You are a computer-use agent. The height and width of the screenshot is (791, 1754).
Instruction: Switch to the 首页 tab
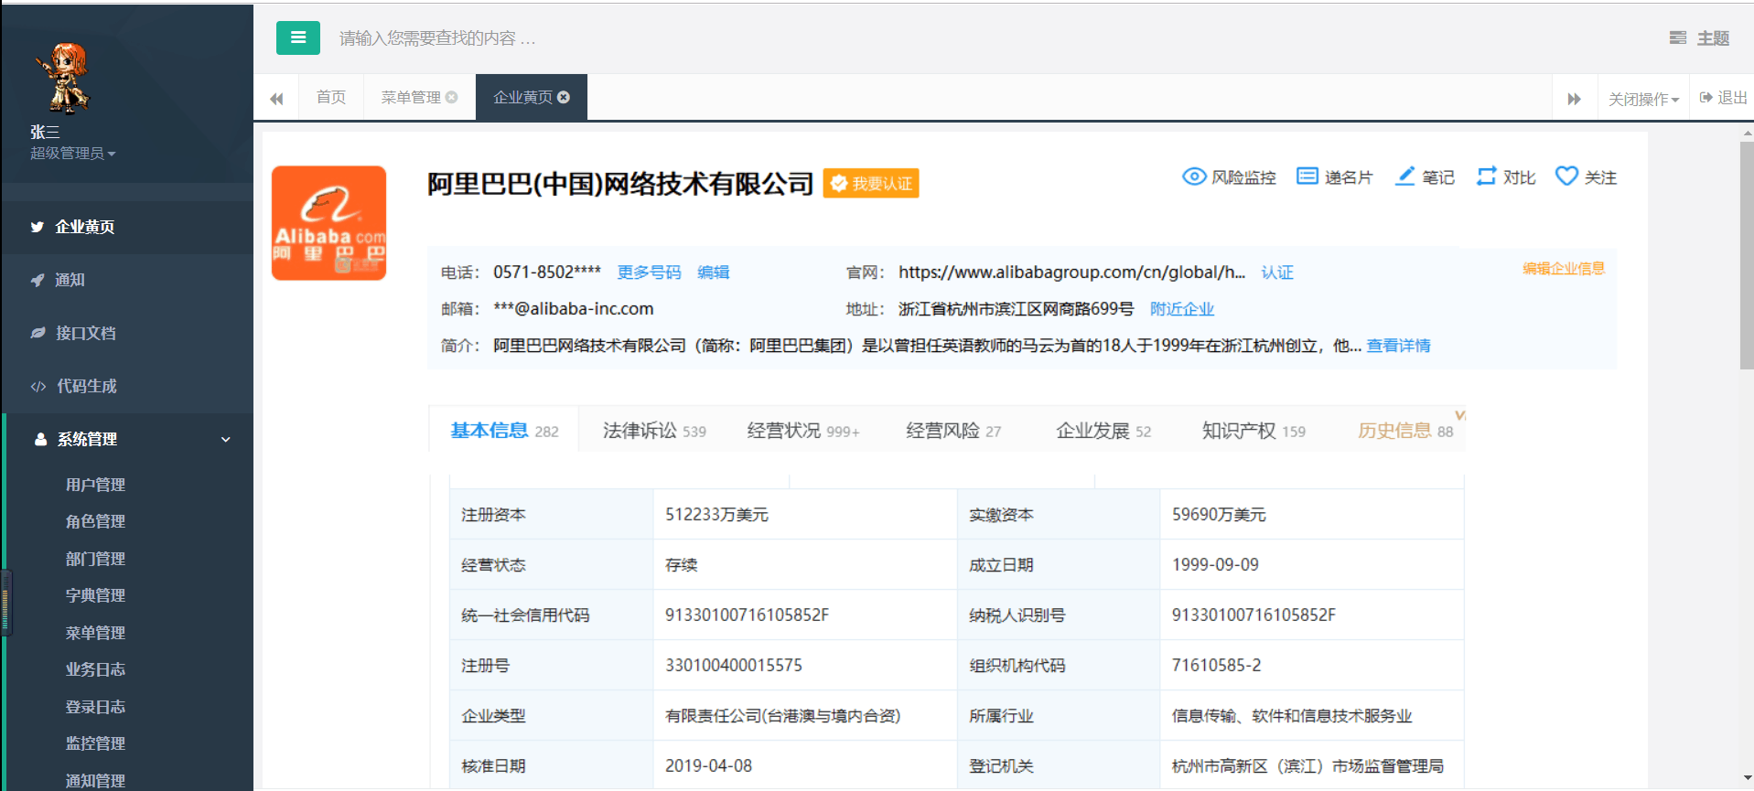(331, 97)
